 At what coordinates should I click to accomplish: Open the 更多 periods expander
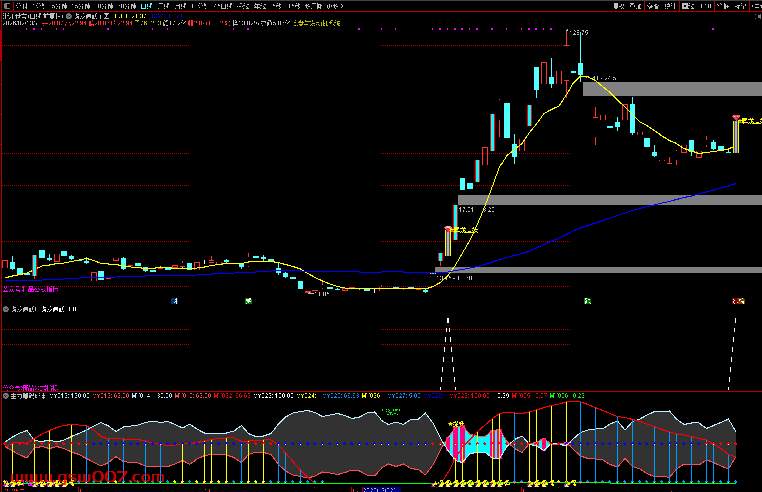tap(335, 6)
